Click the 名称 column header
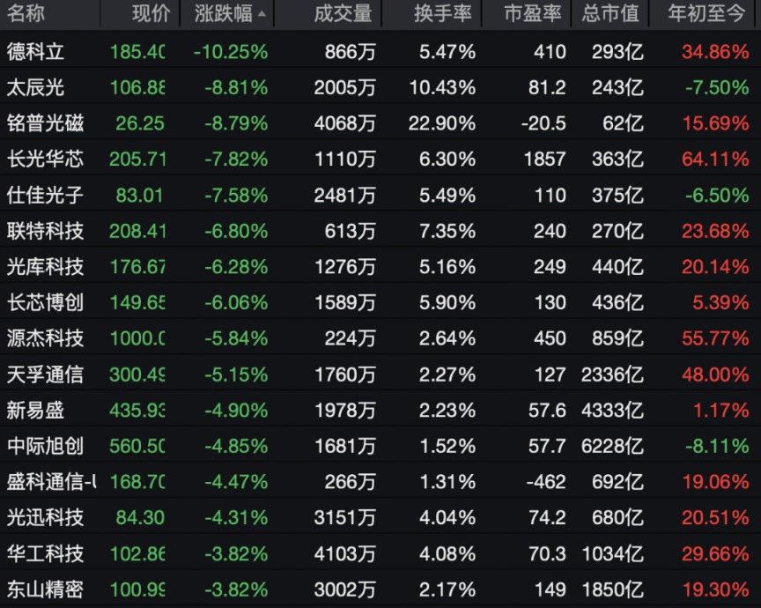 25,14
